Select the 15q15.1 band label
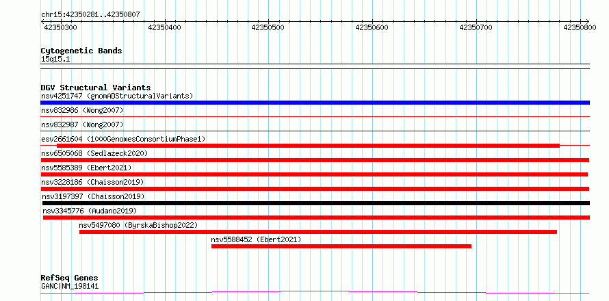 pyautogui.click(x=55, y=60)
